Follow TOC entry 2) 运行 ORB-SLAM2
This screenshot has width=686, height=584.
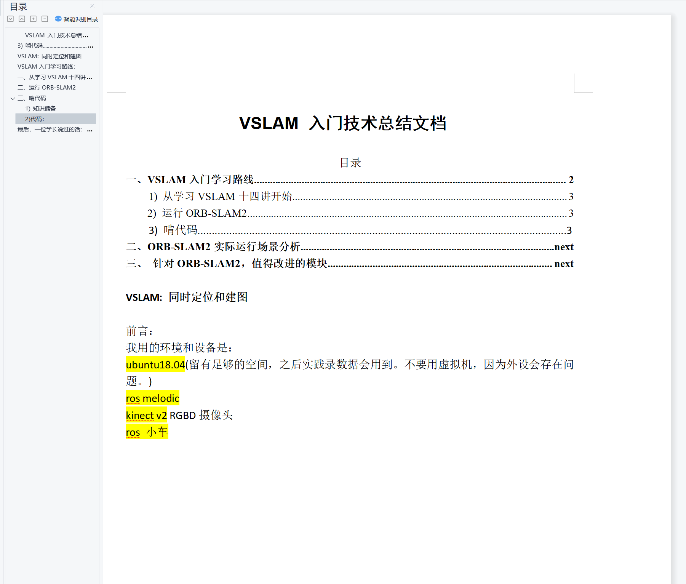(360, 213)
